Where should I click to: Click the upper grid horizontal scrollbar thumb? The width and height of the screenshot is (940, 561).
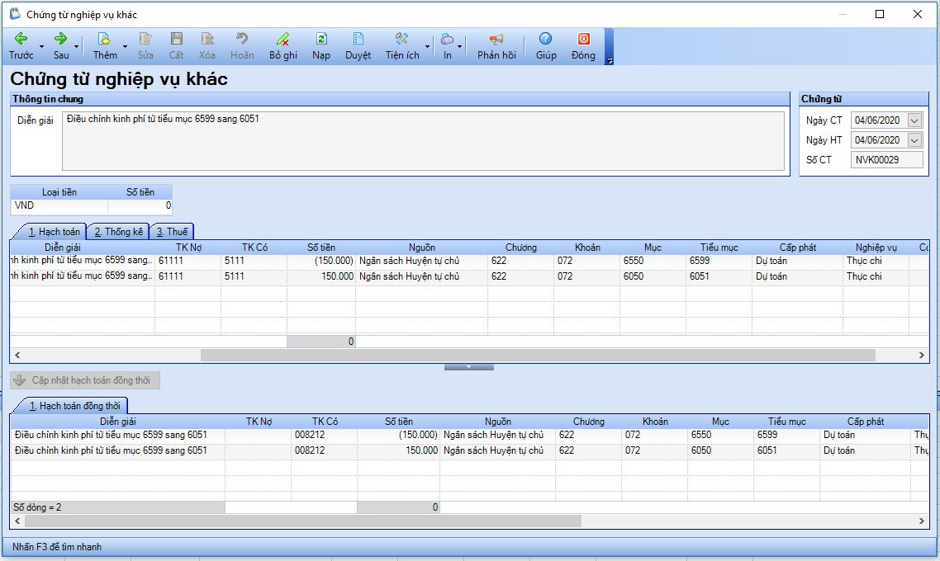pyautogui.click(x=538, y=355)
